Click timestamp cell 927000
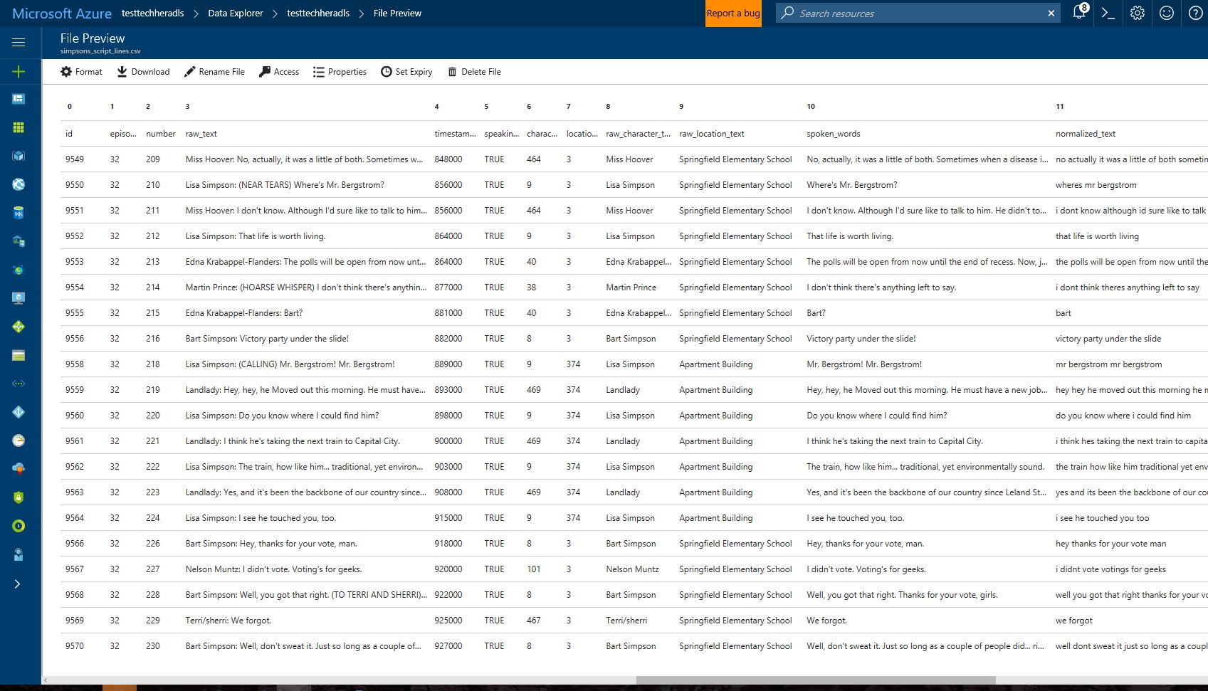Image resolution: width=1208 pixels, height=691 pixels. pos(448,645)
